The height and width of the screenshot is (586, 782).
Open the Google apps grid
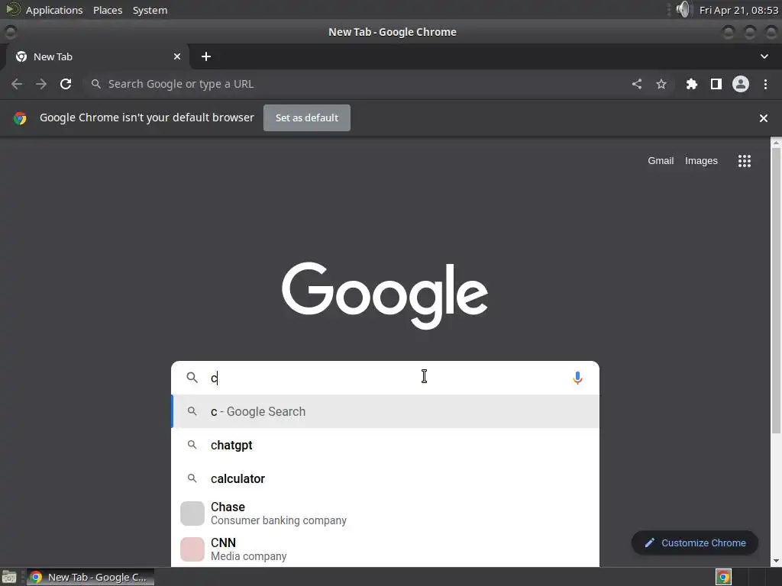coord(745,161)
